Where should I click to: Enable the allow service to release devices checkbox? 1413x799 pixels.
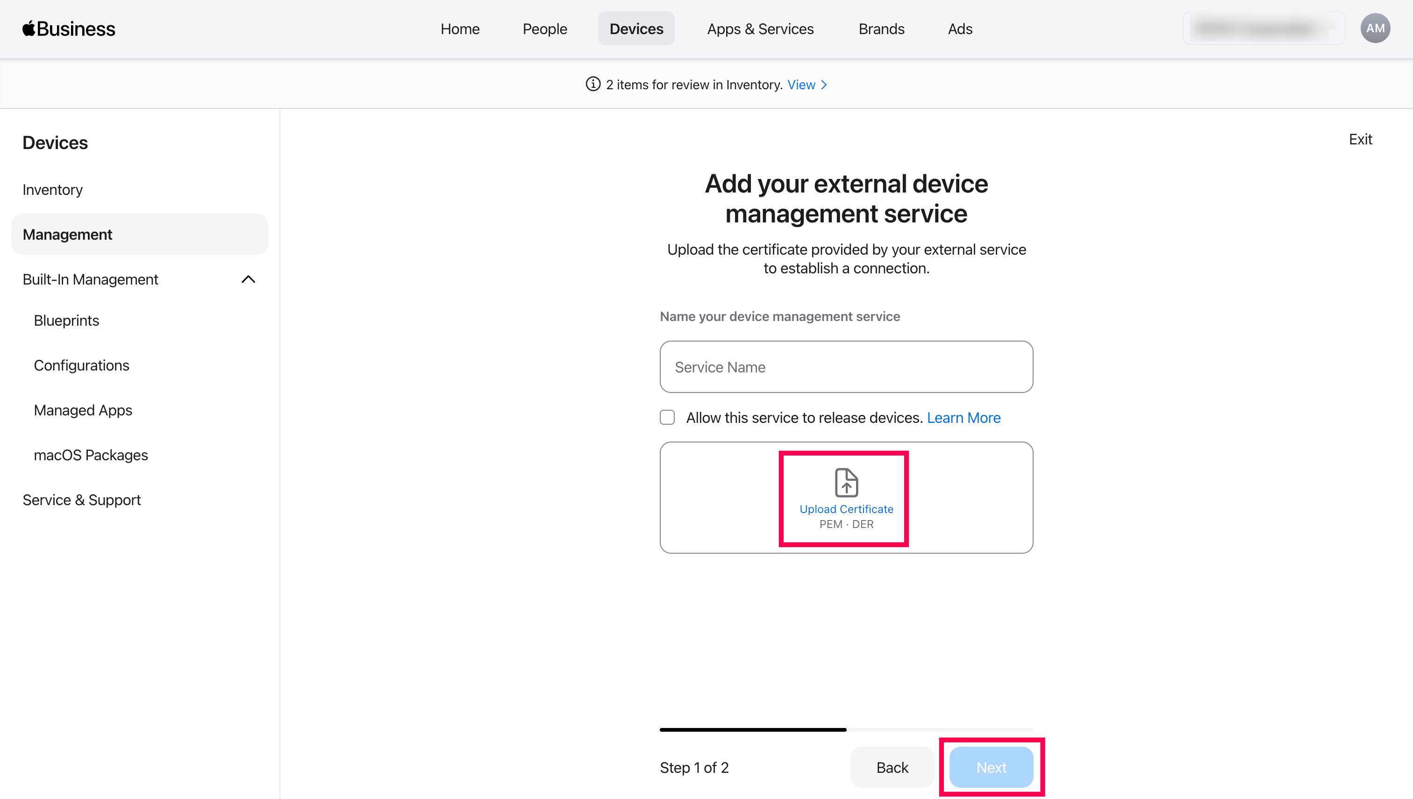[x=667, y=417]
